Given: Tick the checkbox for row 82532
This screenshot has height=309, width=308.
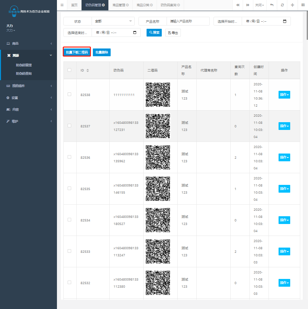Looking at the screenshot, I should point(70,282).
